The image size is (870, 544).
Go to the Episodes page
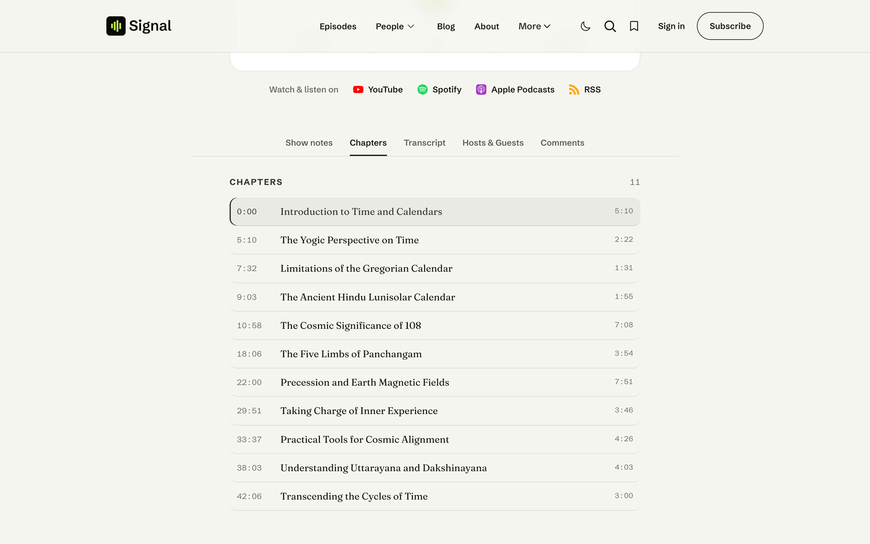click(338, 26)
